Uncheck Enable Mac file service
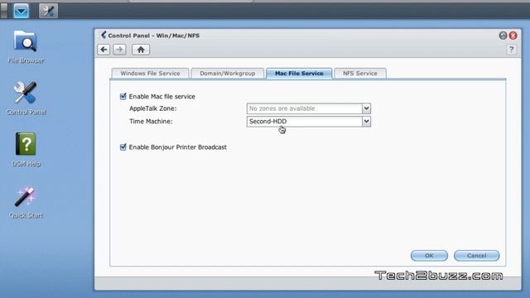 [x=123, y=97]
